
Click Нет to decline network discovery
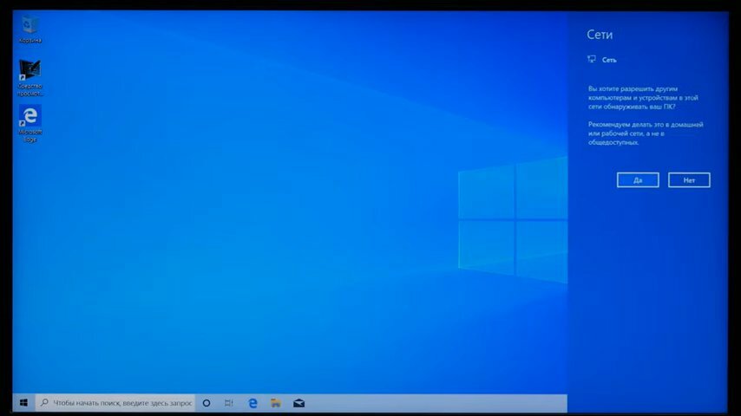pos(689,180)
